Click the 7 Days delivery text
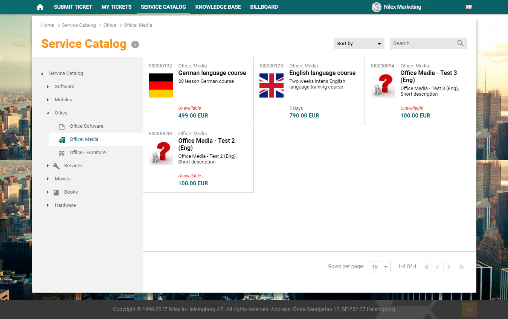508x319 pixels. tap(296, 108)
